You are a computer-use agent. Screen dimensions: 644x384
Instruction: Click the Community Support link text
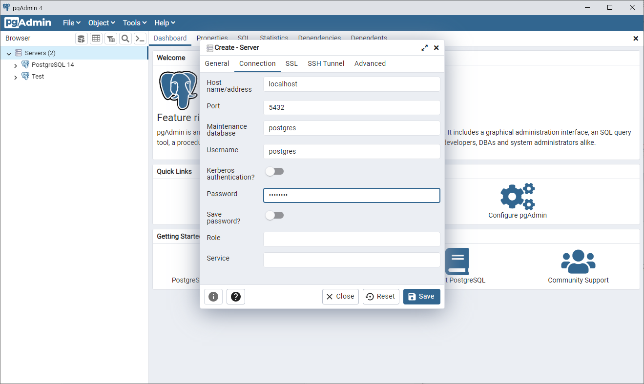[578, 280]
